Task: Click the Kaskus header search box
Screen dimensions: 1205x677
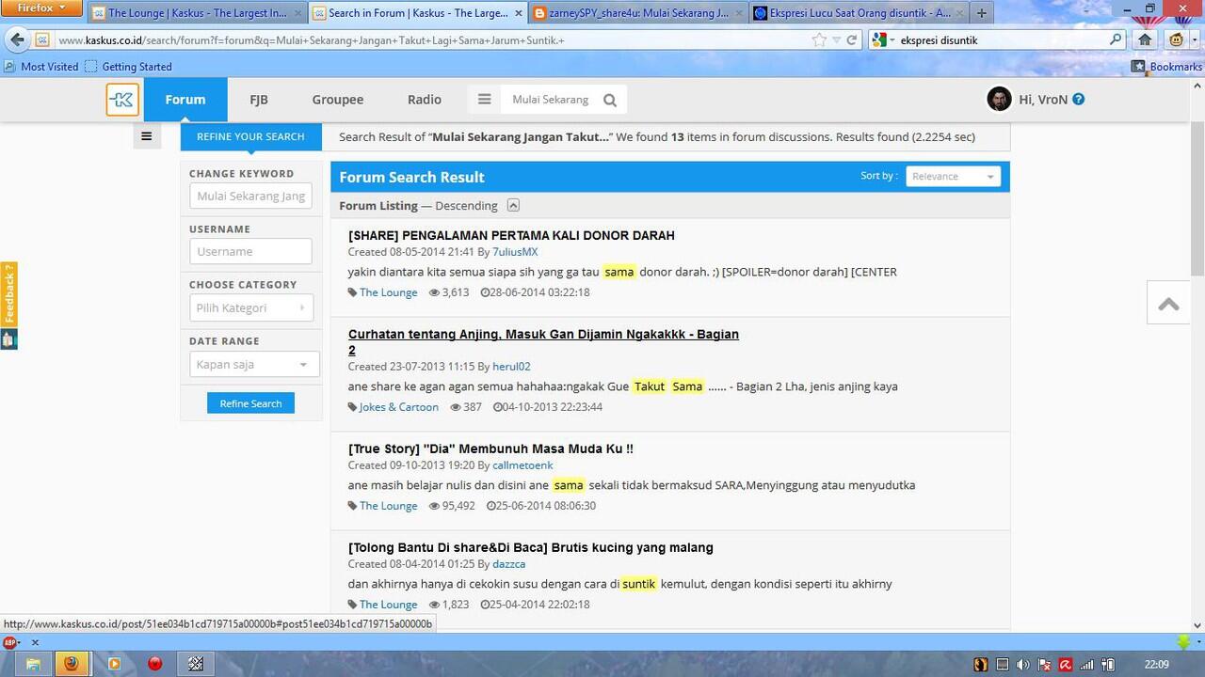Action: click(551, 100)
